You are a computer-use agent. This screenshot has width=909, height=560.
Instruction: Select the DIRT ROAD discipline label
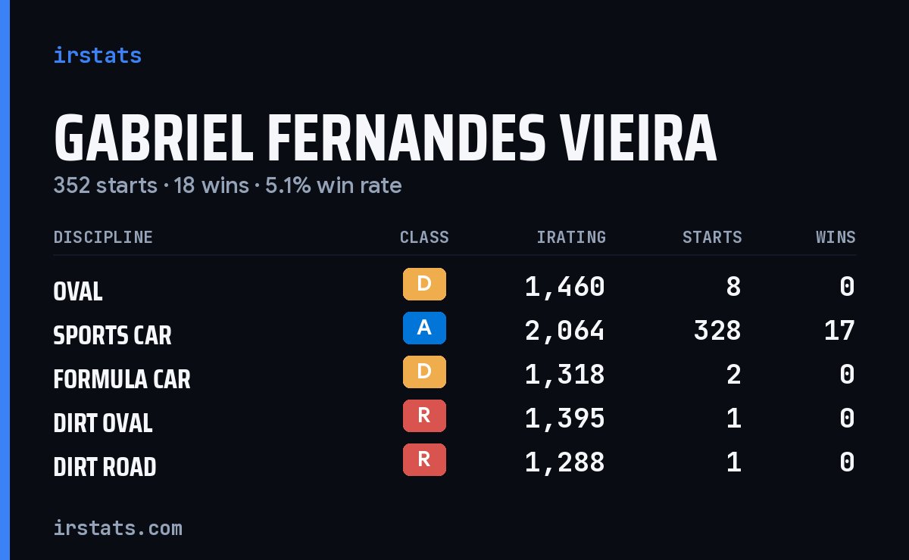105,467
